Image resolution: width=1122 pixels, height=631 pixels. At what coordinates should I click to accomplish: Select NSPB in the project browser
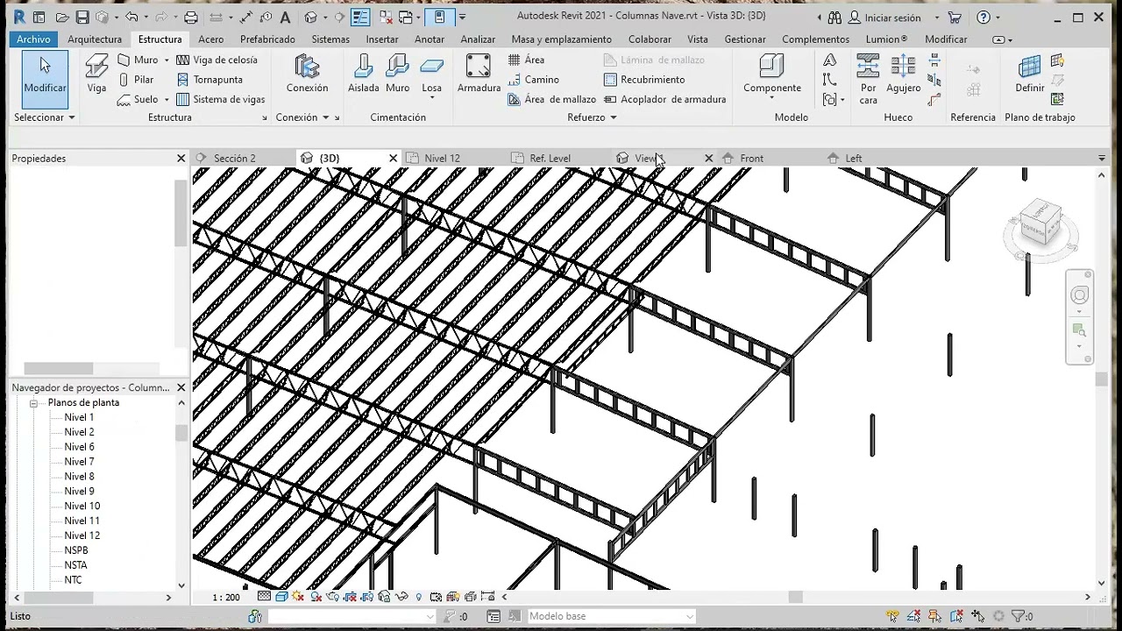click(x=75, y=550)
